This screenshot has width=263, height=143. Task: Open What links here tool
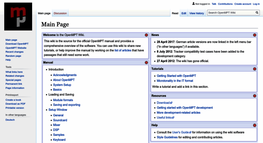click(x=14, y=72)
